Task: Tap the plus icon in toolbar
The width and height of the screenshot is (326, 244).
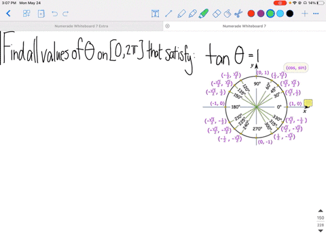Action: coord(305,14)
